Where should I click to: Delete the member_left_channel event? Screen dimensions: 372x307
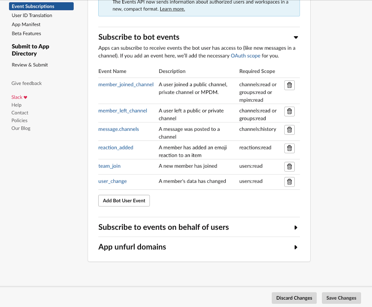tap(289, 111)
